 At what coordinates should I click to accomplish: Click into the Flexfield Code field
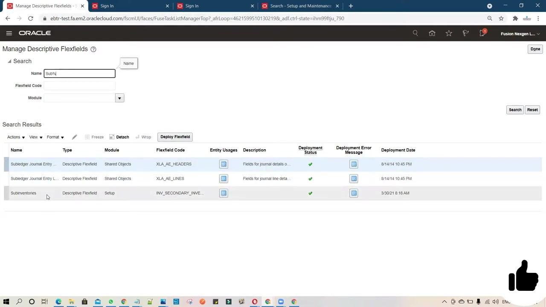(x=79, y=86)
